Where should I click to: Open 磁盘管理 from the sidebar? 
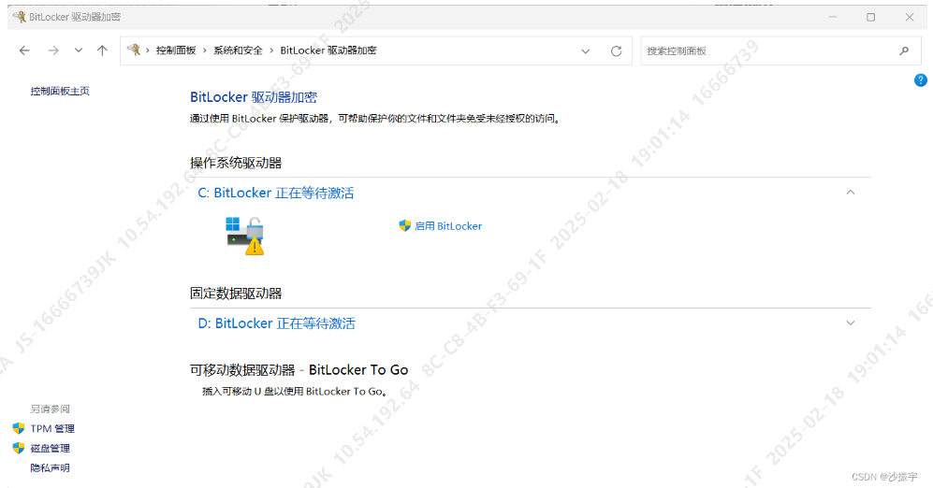pos(50,448)
